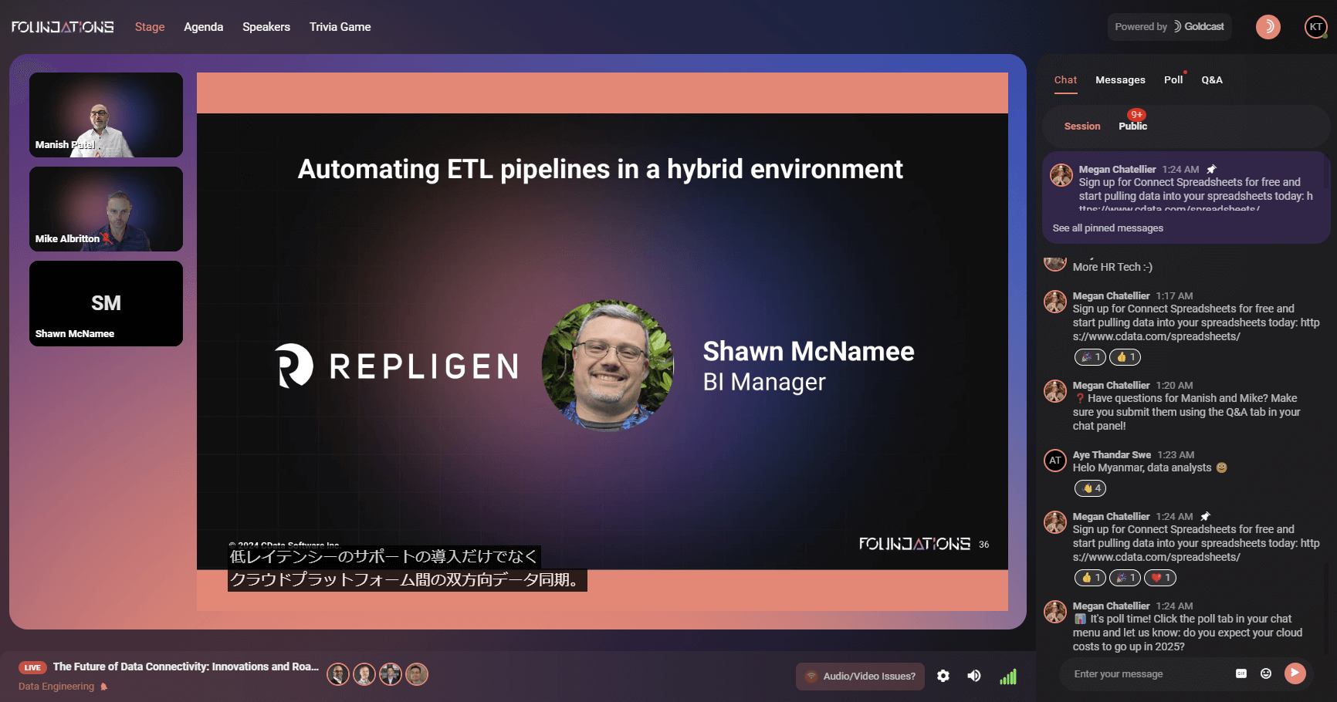Switch to the Chat tab
The width and height of the screenshot is (1337, 702).
[x=1065, y=80]
